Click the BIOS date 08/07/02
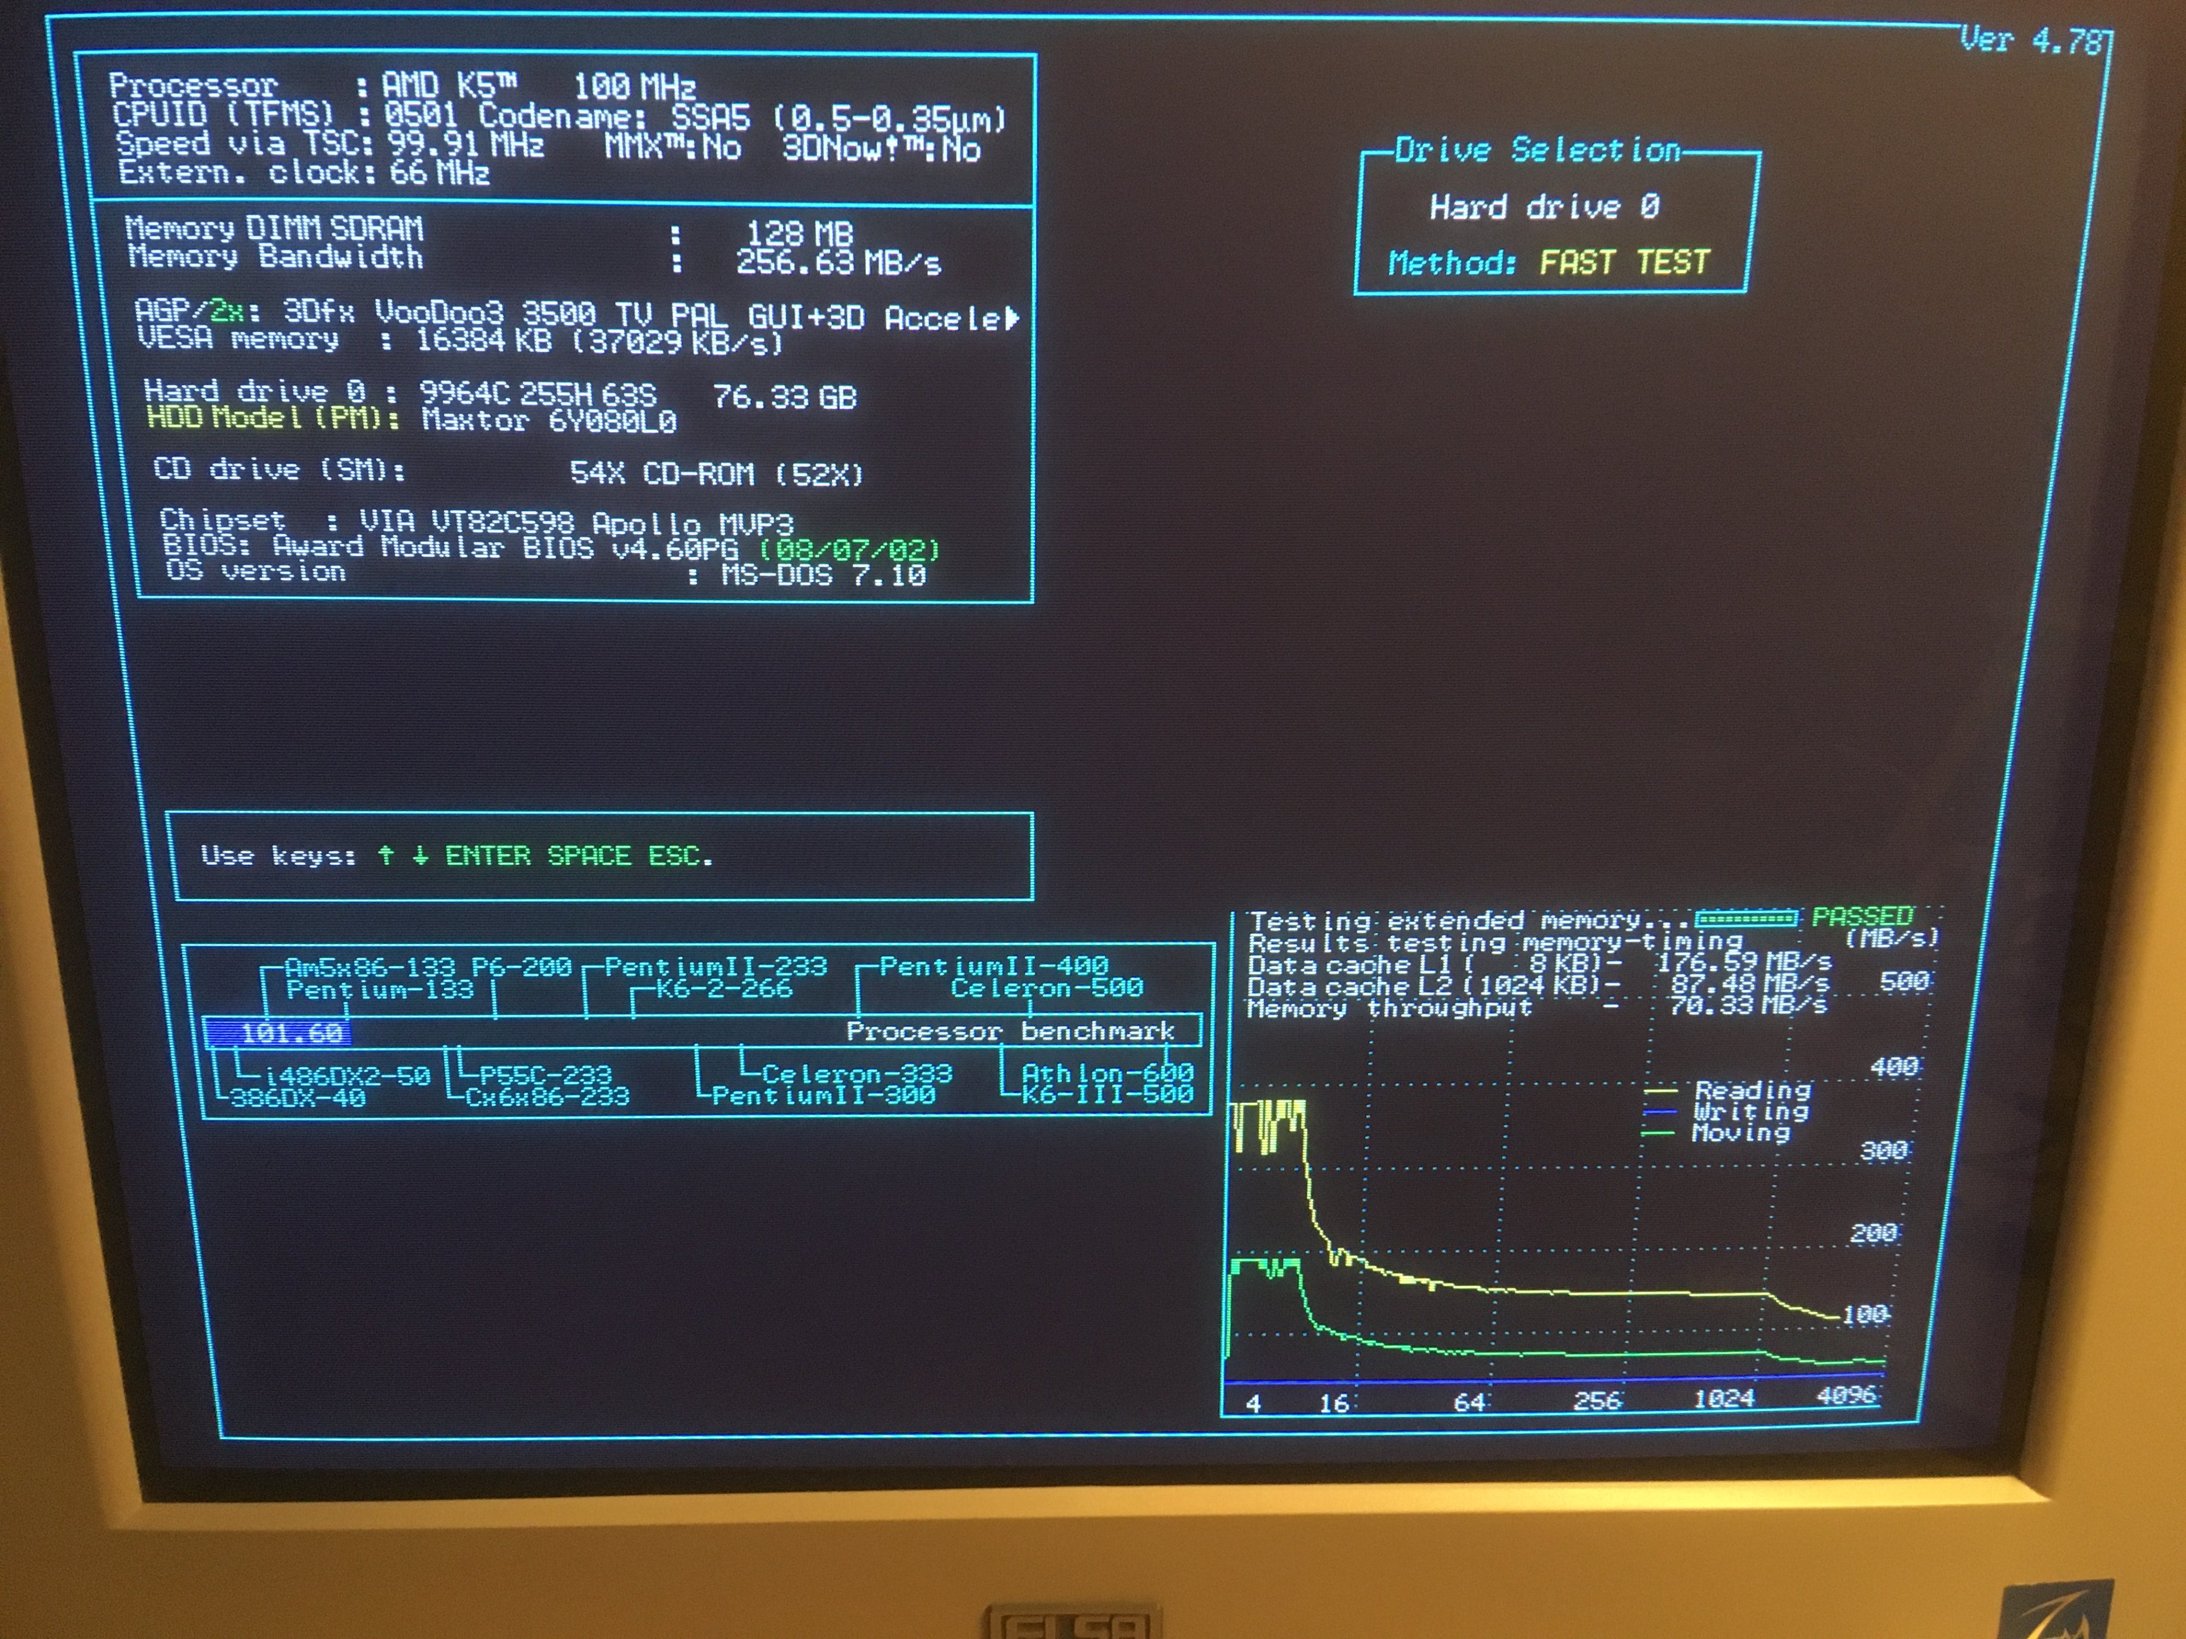 point(849,549)
